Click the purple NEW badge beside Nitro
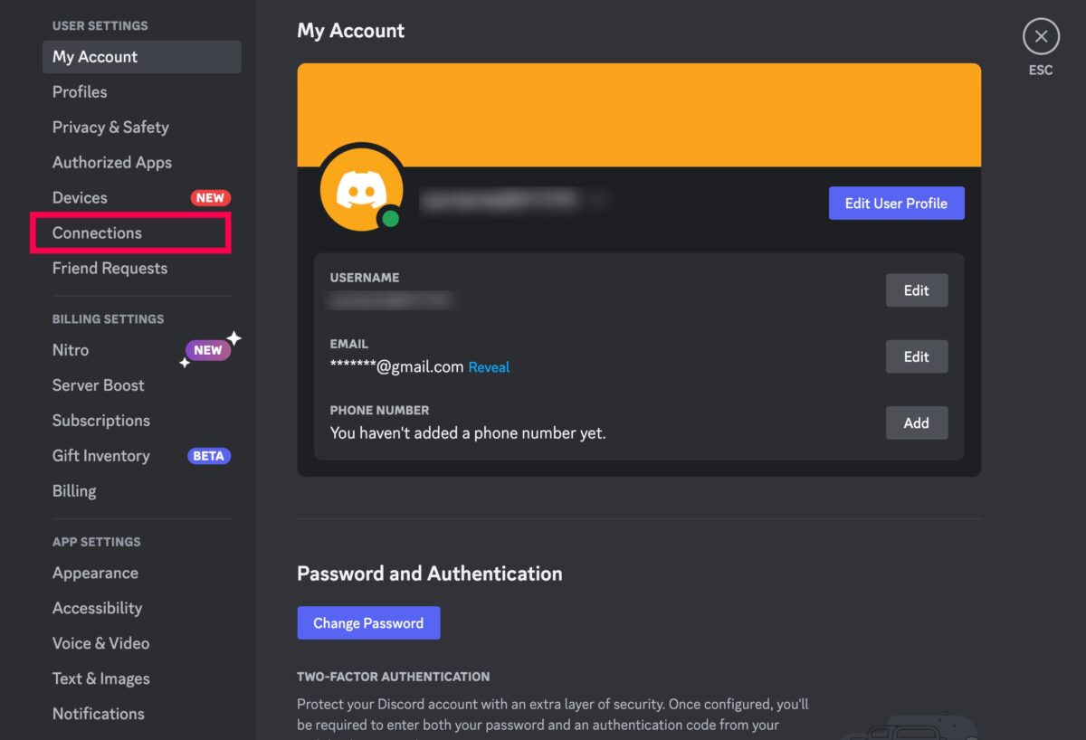Viewport: 1086px width, 740px height. tap(208, 350)
